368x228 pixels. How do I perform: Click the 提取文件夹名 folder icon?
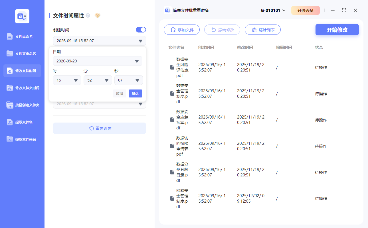(x=10, y=139)
